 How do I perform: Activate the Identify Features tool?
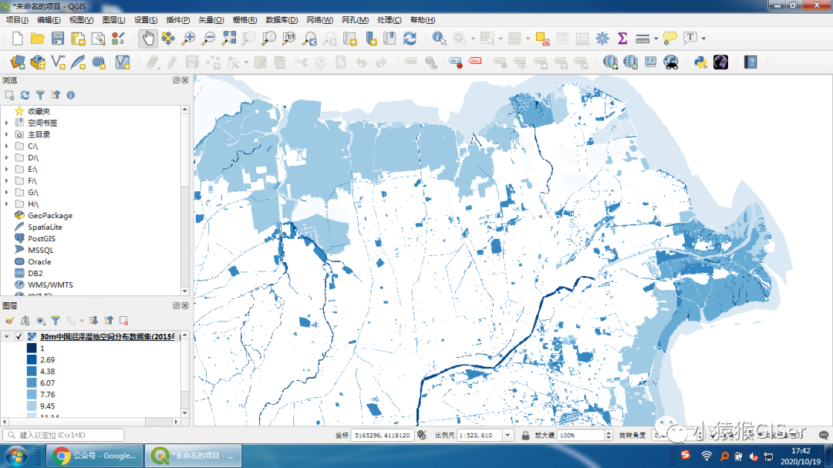coord(439,38)
